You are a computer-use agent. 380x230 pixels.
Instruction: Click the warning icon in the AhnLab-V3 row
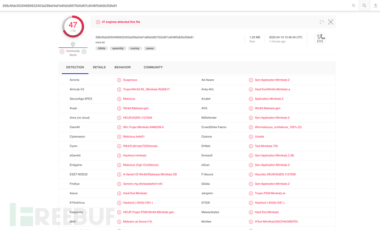(x=119, y=89)
